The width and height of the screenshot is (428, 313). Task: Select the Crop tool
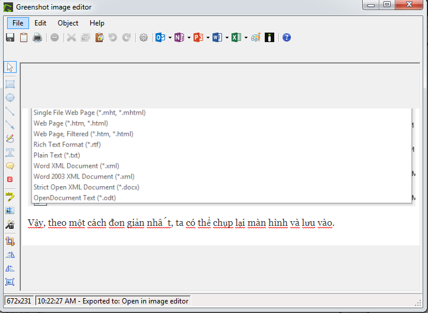[x=10, y=241]
